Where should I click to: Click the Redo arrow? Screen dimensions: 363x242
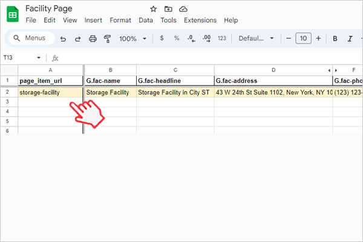(x=77, y=39)
